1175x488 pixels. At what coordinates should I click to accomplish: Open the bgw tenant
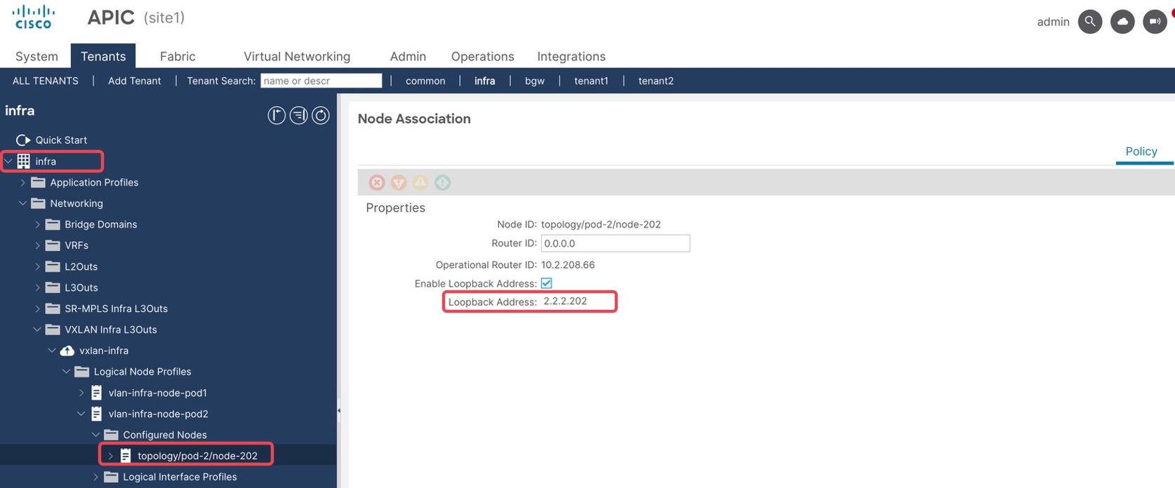pos(535,81)
